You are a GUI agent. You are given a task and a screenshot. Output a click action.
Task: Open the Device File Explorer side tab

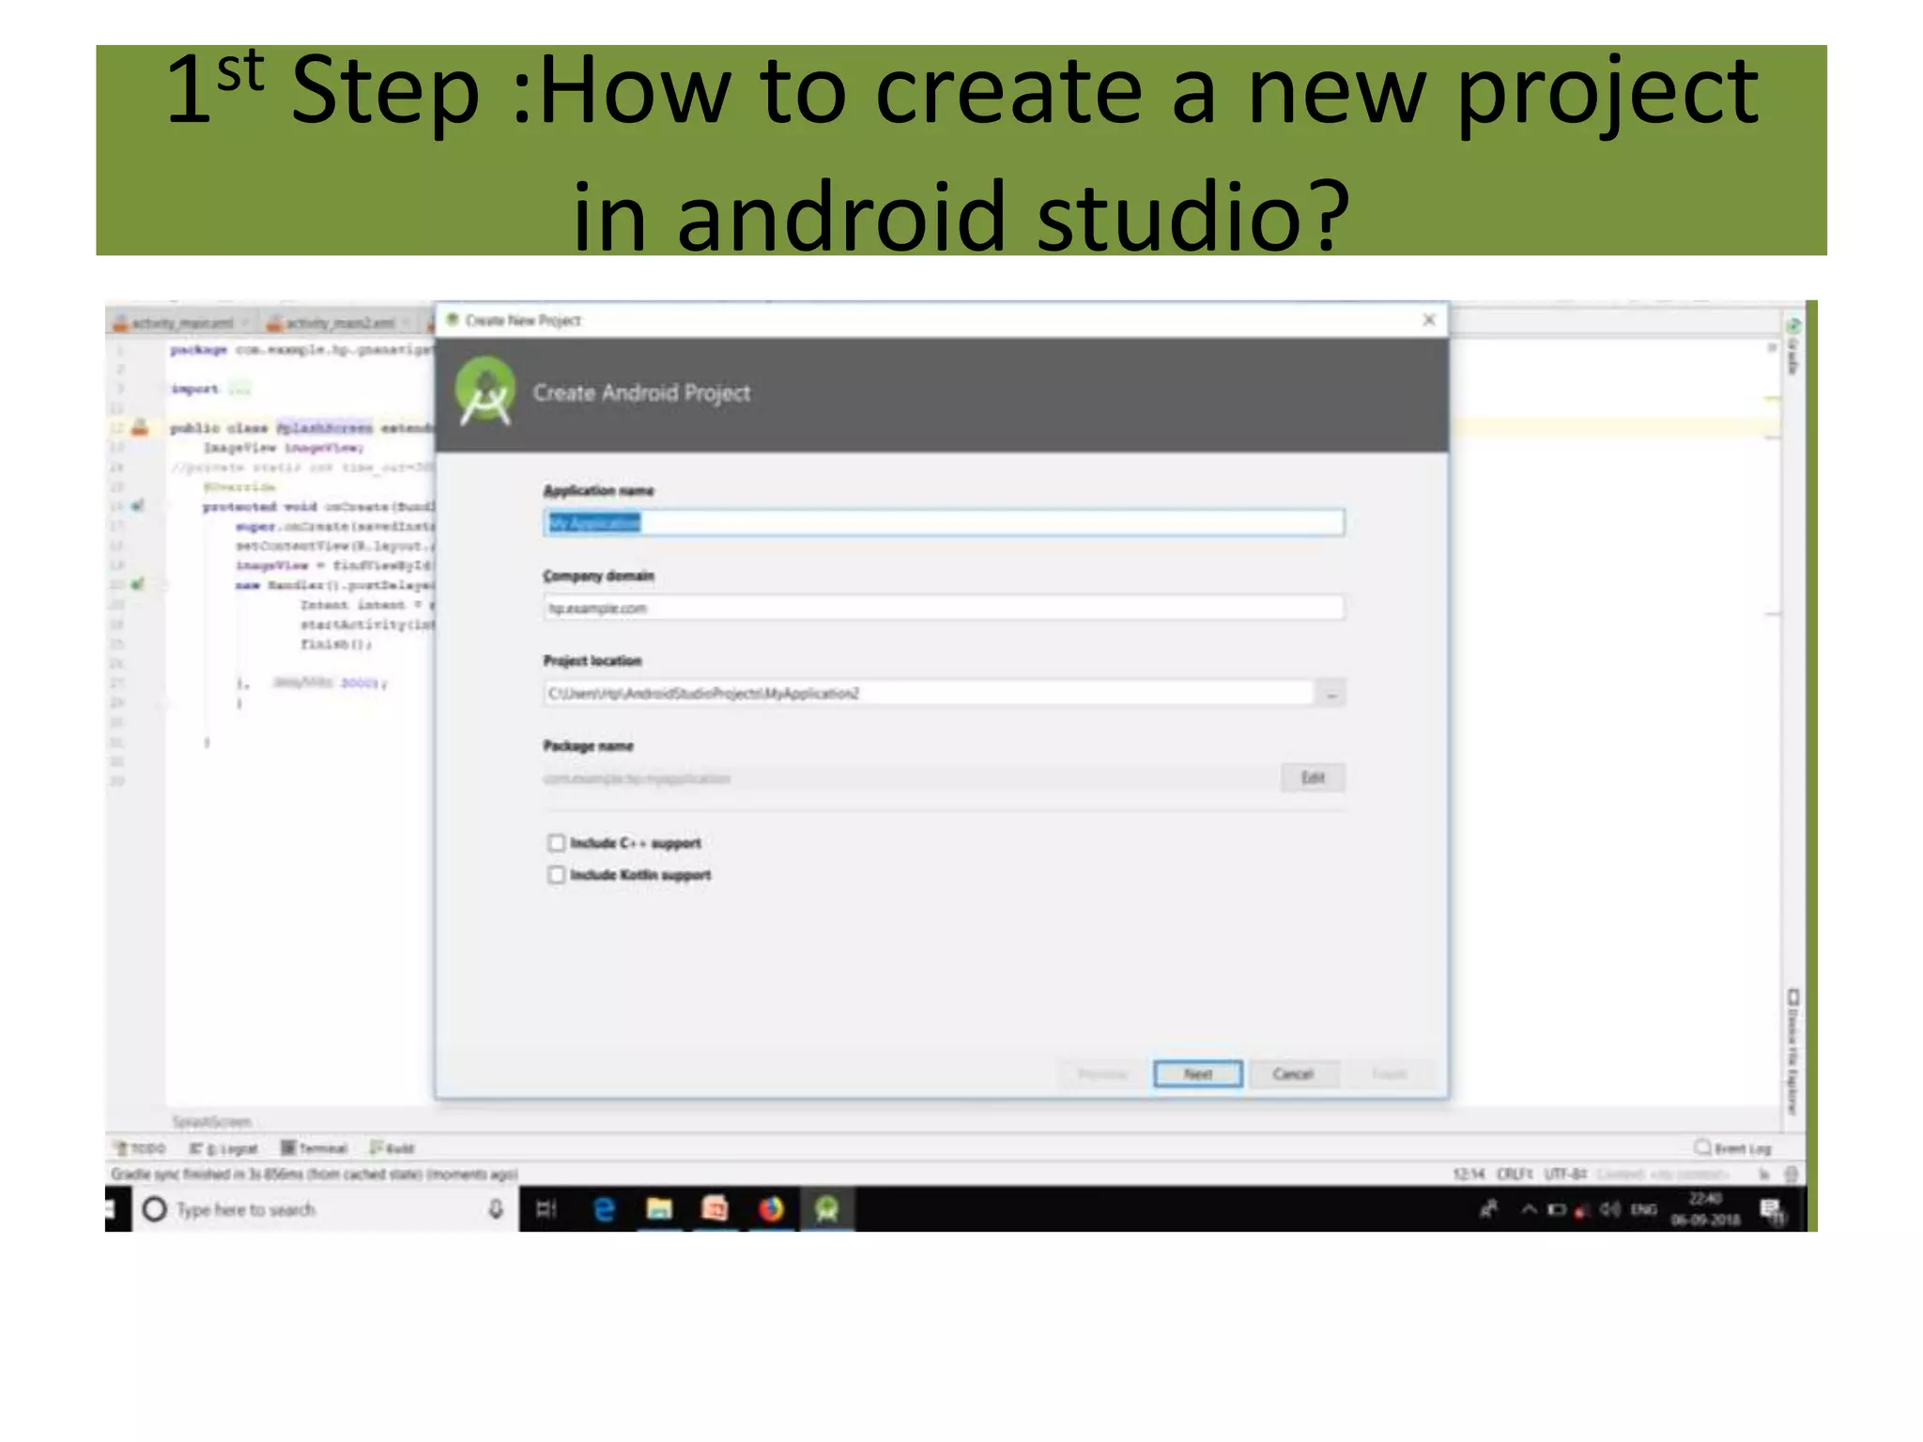coord(1792,1051)
